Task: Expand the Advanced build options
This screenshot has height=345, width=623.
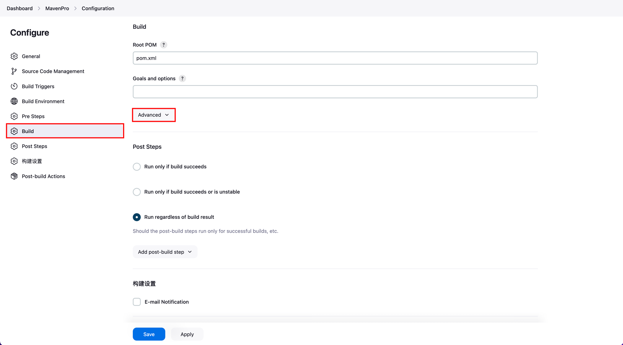Action: click(154, 115)
